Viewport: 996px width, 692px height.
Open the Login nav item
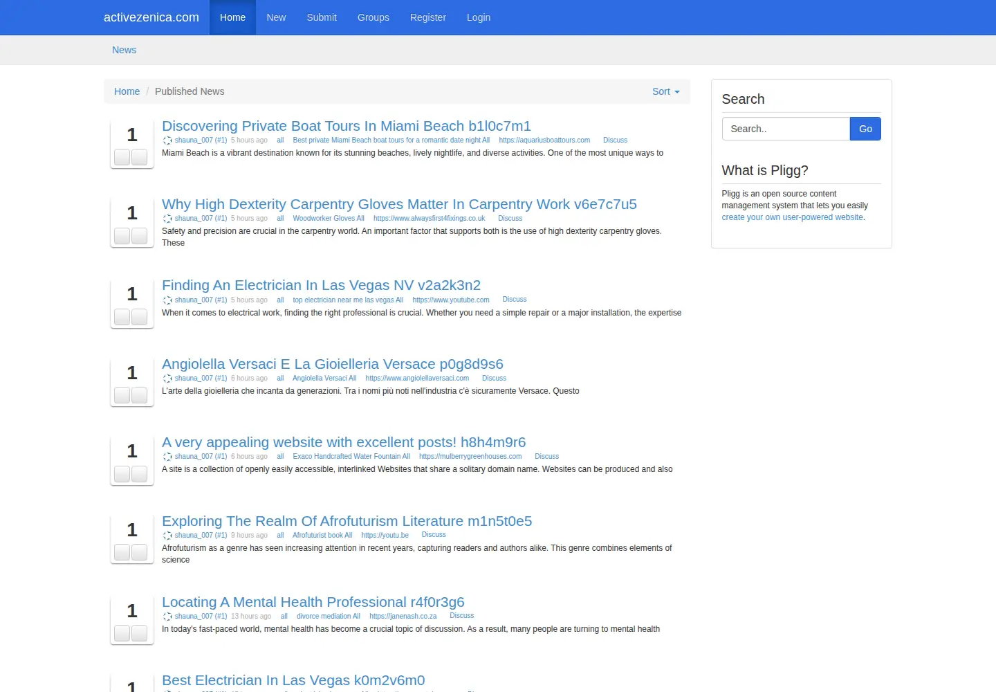pyautogui.click(x=479, y=17)
